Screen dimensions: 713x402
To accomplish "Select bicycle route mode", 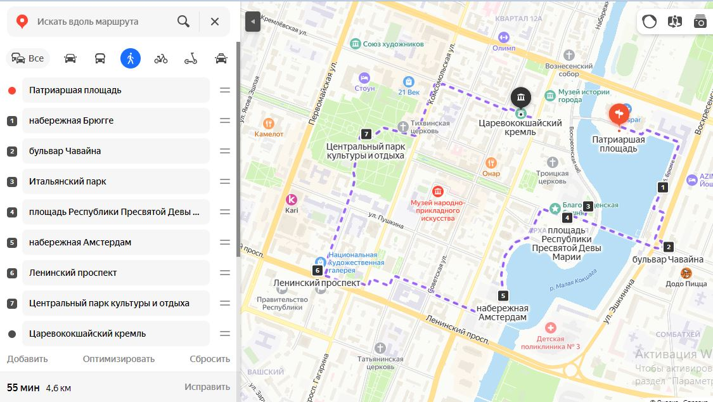I will coord(160,59).
